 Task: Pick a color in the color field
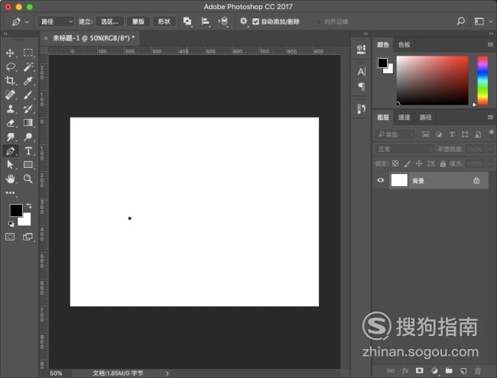(432, 80)
